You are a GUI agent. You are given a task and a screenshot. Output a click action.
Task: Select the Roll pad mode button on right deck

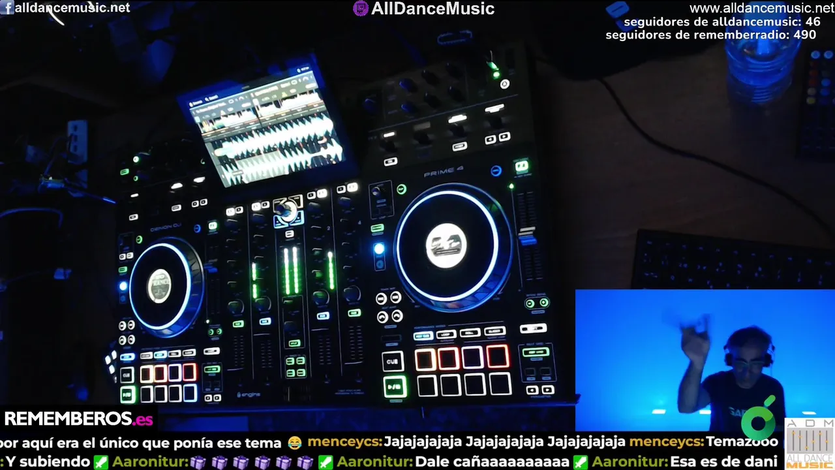tap(470, 333)
